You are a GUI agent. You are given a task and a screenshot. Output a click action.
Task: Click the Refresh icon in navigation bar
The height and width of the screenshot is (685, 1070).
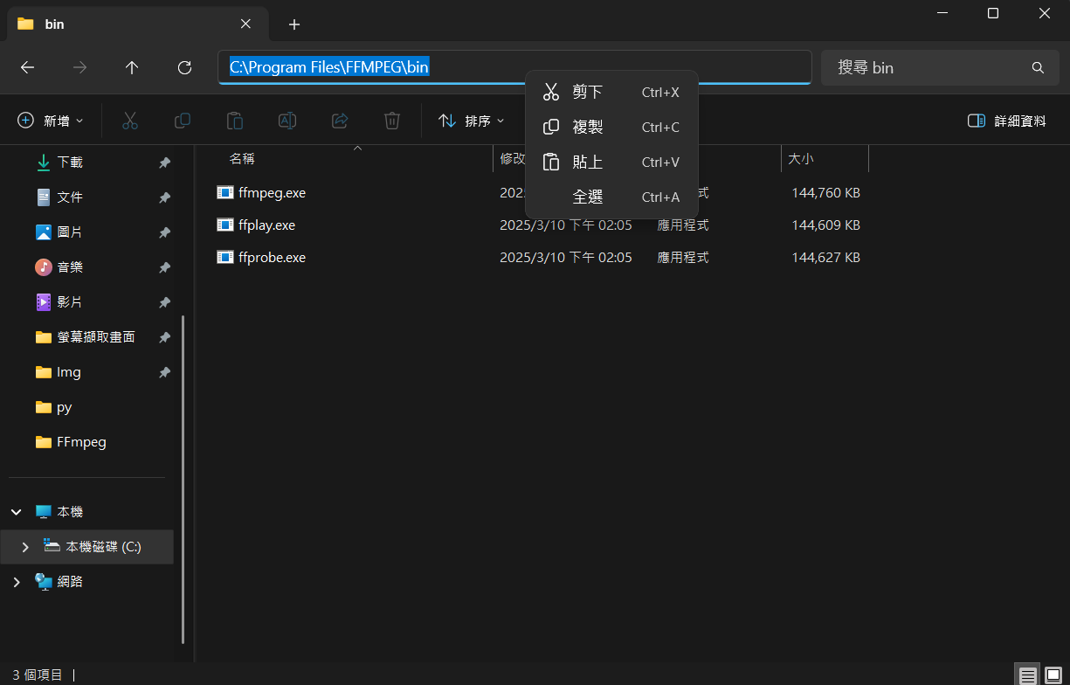tap(184, 67)
